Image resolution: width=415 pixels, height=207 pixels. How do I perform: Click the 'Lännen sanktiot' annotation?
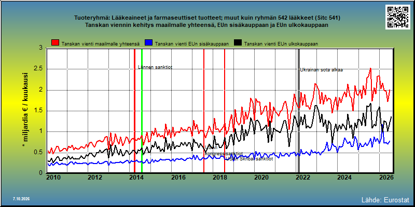click(155, 67)
